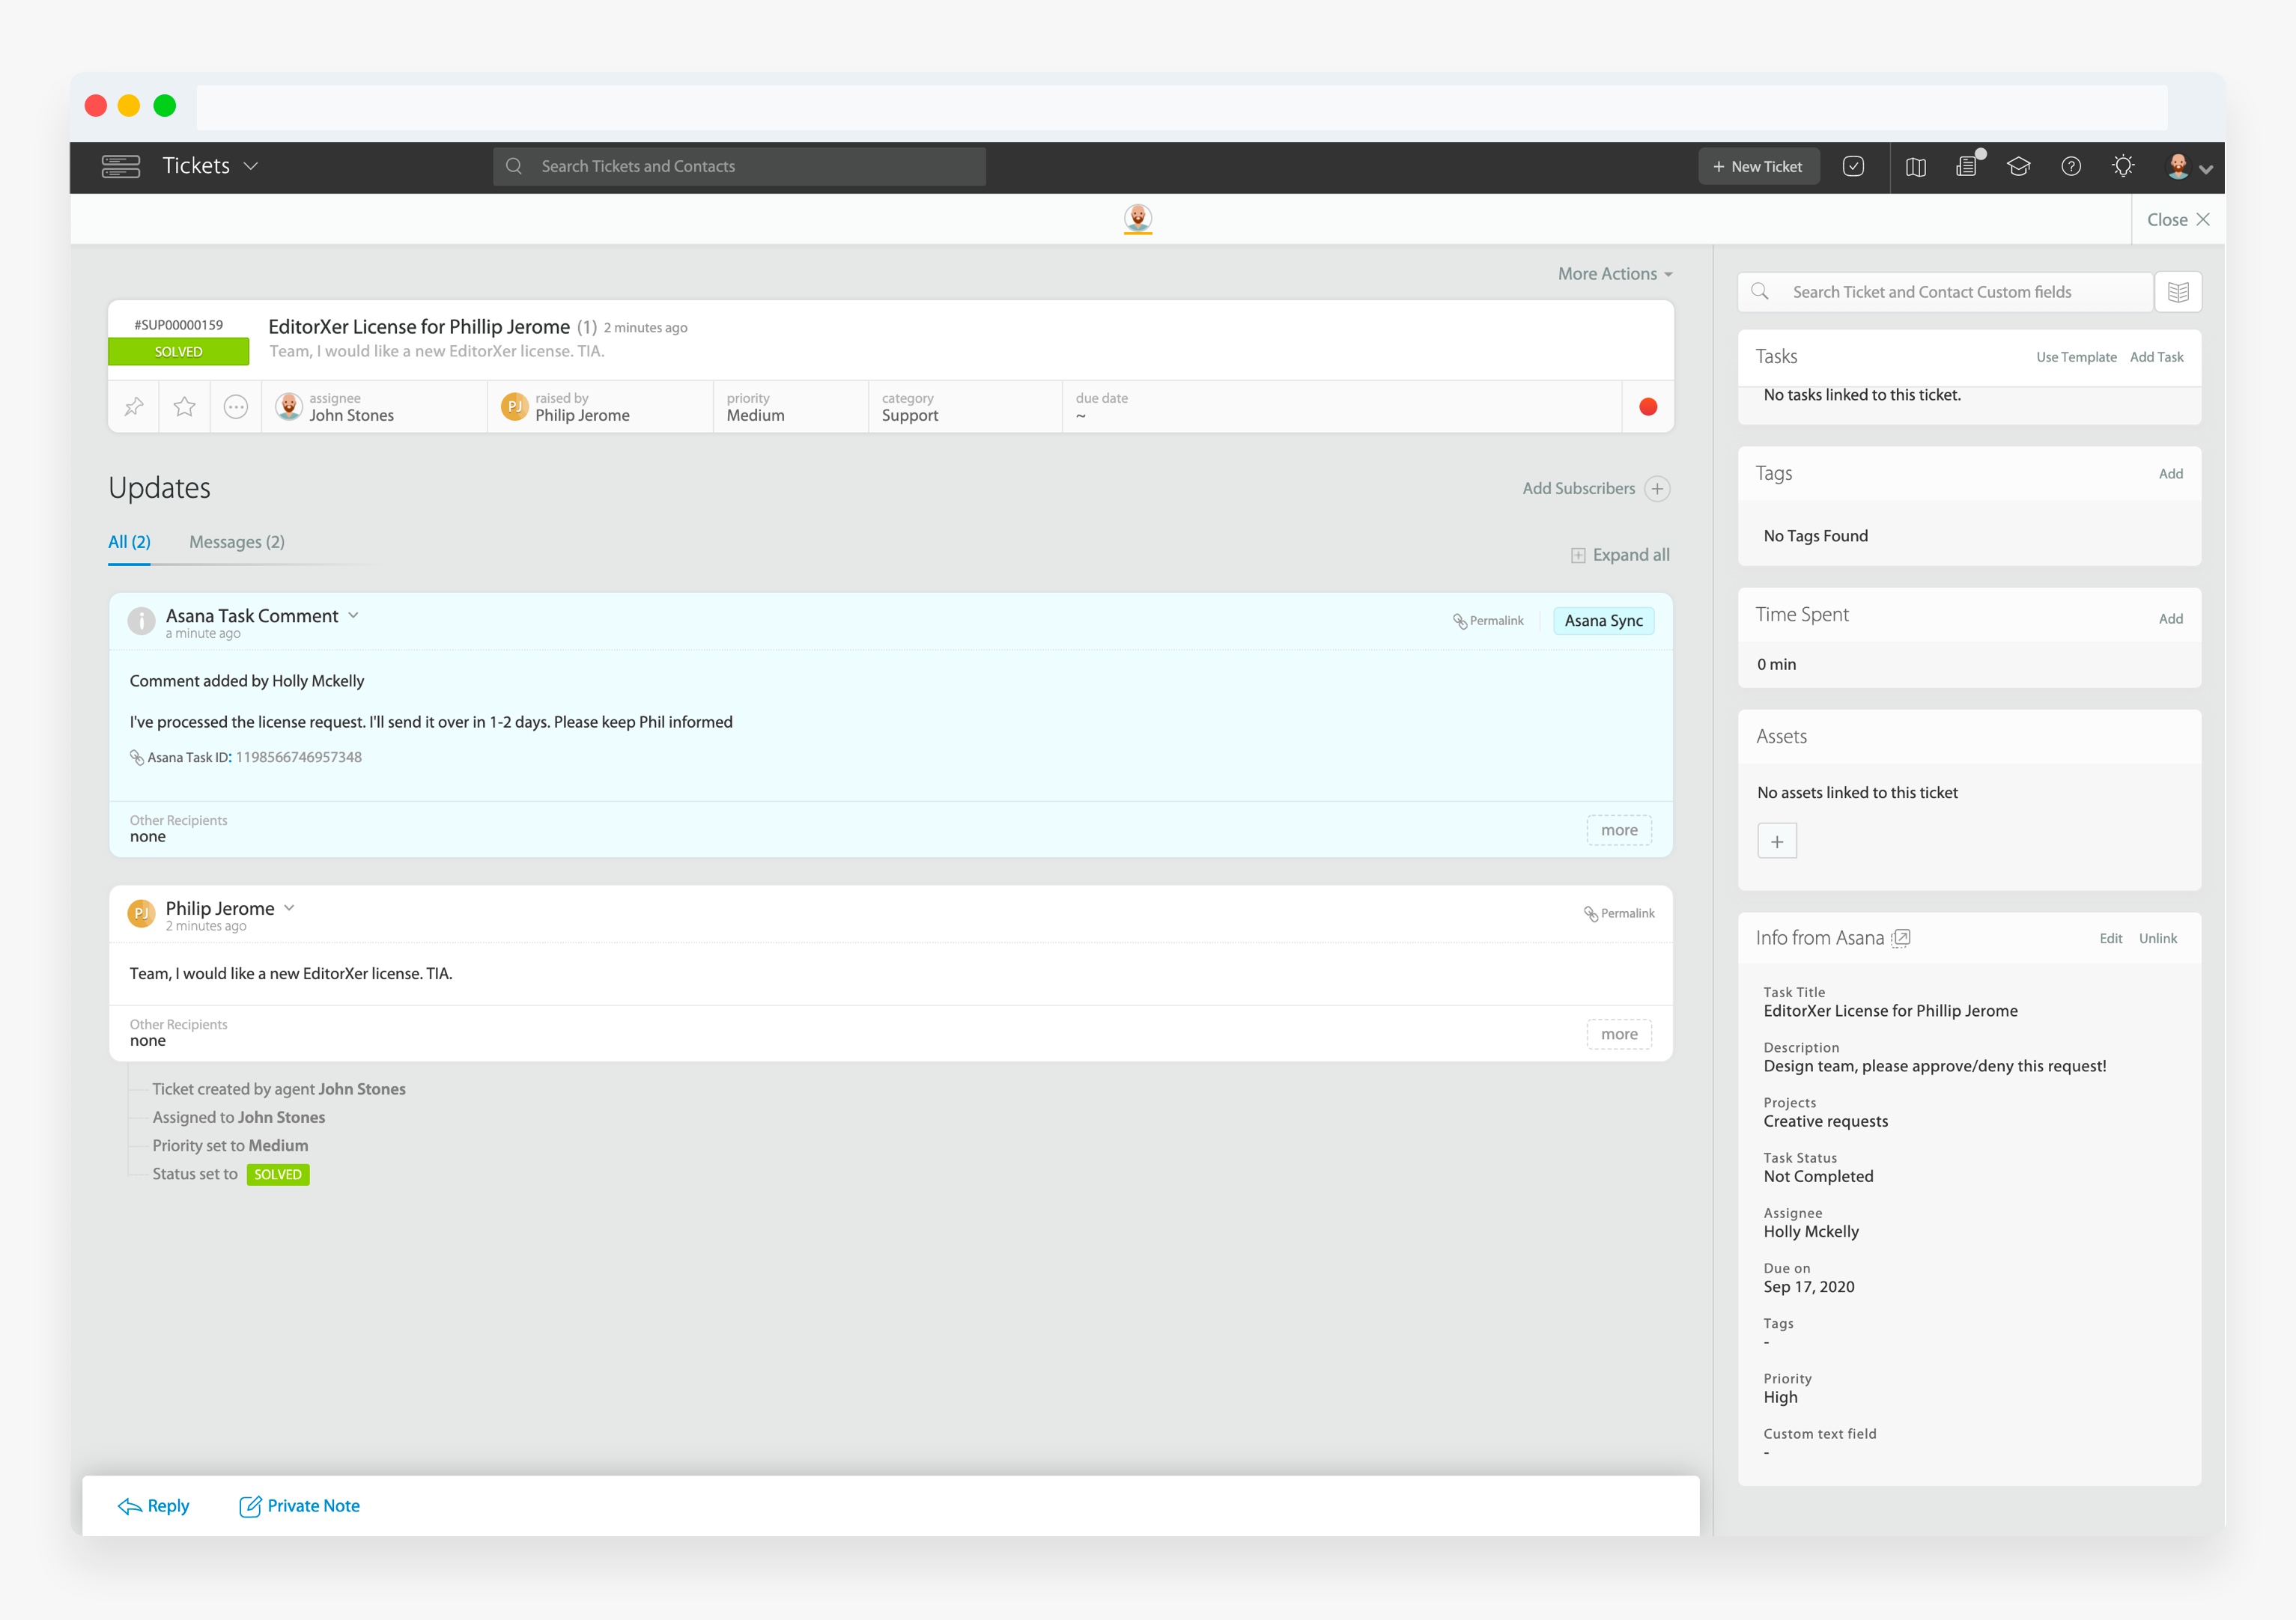Select the All (2) updates tab

[129, 542]
